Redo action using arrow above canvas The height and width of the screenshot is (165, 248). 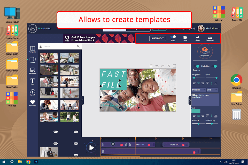coord(162,66)
